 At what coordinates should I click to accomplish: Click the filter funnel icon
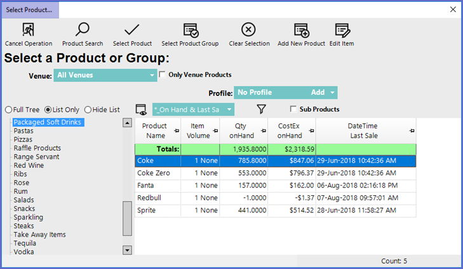261,109
